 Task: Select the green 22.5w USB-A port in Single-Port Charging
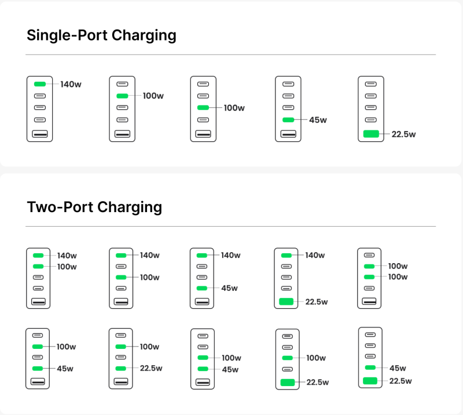tap(371, 134)
